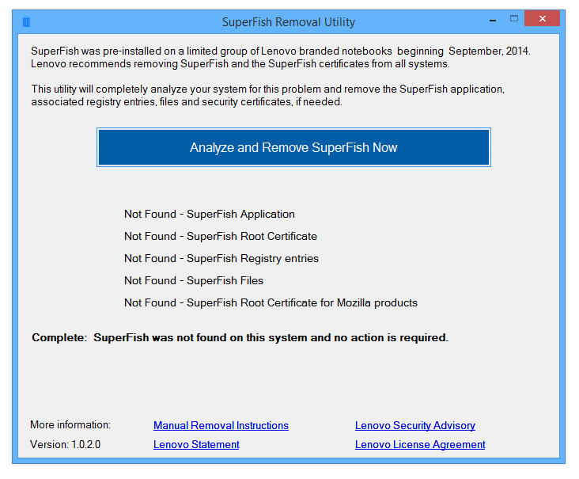Click the 'This utility will completely analyze' paragraph
This screenshot has height=479, width=579.
pos(267,95)
